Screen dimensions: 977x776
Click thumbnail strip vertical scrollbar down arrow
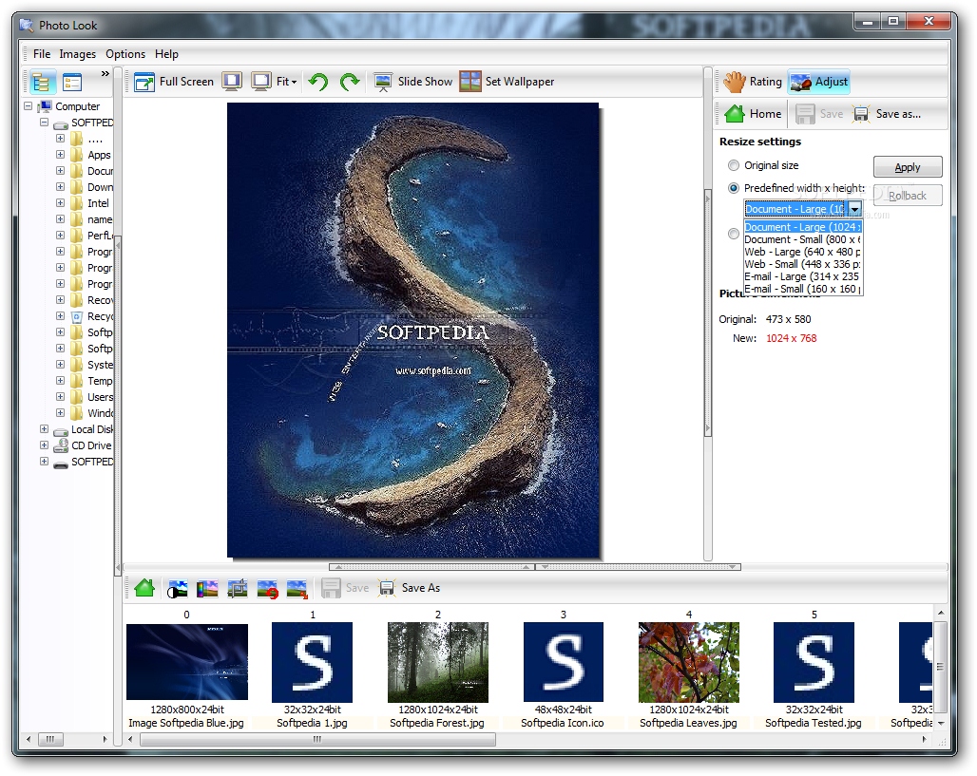point(941,723)
